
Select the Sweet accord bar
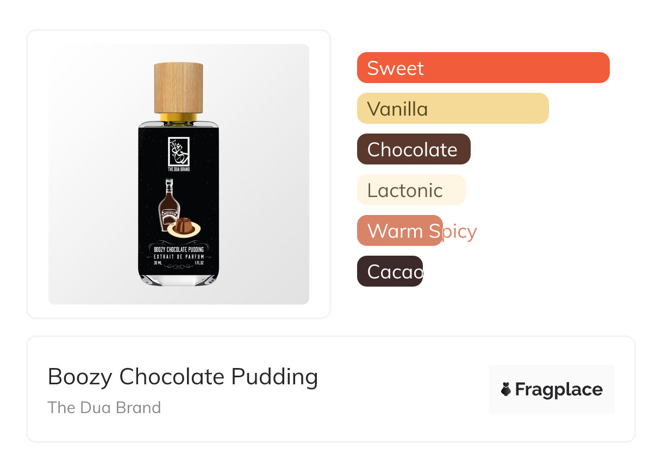click(483, 68)
